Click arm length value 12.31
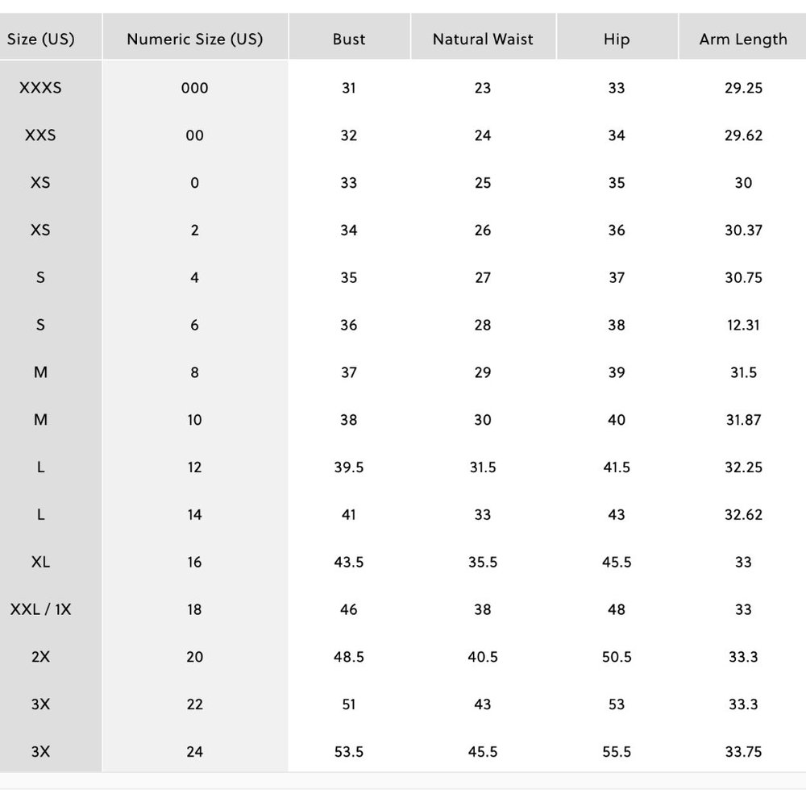The image size is (806, 806). point(743,325)
